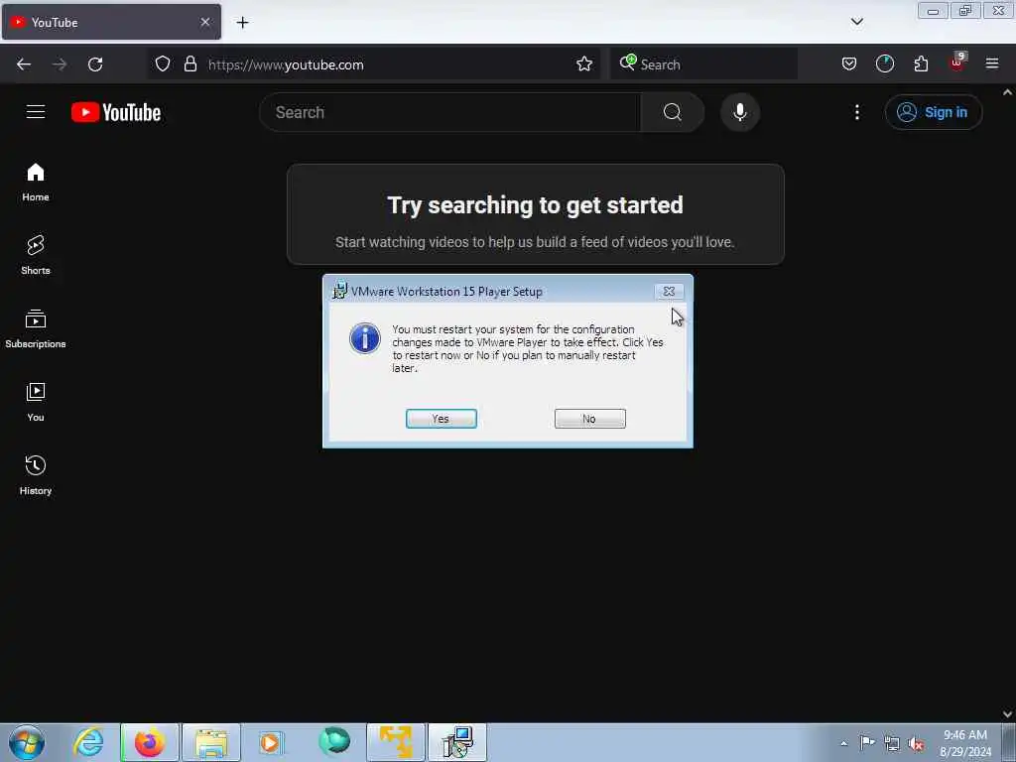Click the 'Try searching to get started' heading
Viewport: 1016px width, 762px height.
coord(535,204)
